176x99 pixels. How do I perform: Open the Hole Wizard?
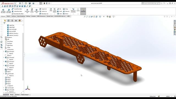pyautogui.click(x=32, y=10)
